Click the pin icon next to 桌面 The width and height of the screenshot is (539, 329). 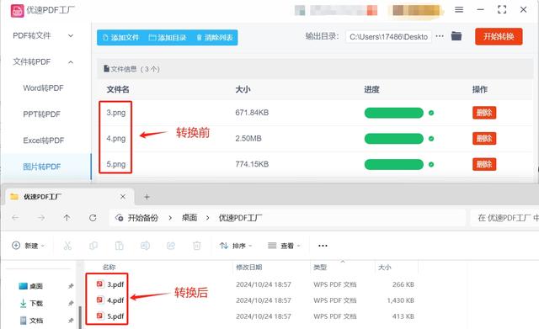click(x=71, y=286)
